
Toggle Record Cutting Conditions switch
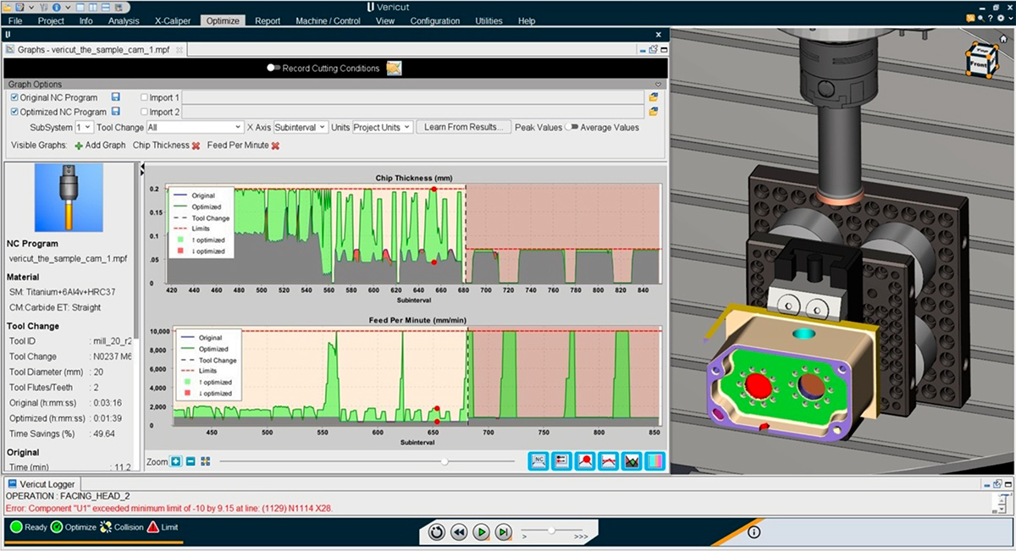273,68
